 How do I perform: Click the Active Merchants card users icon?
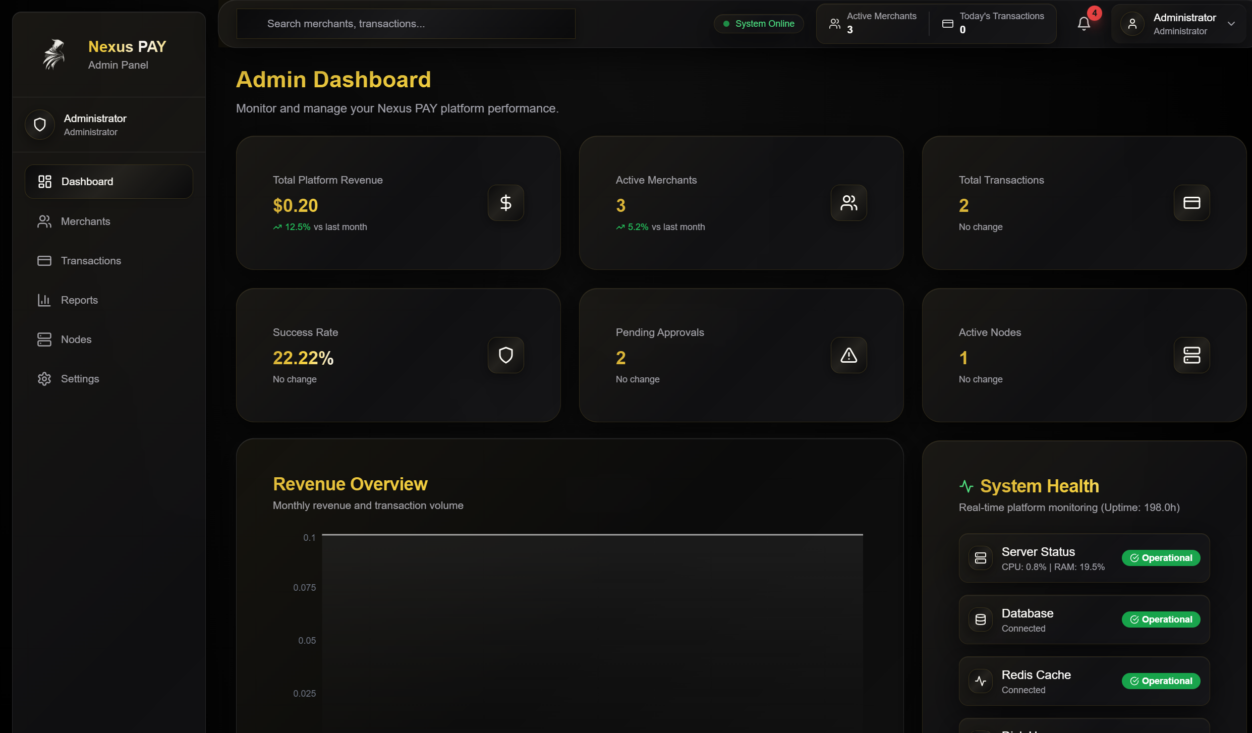pyautogui.click(x=848, y=203)
